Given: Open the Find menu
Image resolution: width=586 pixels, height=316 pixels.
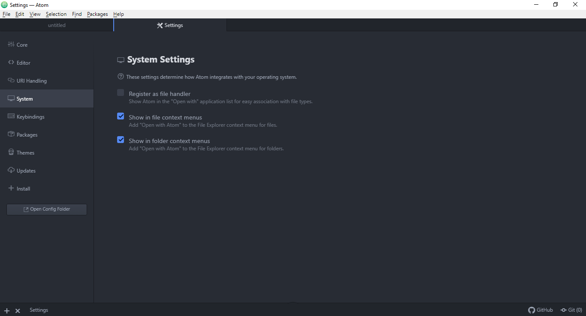Looking at the screenshot, I should (77, 14).
